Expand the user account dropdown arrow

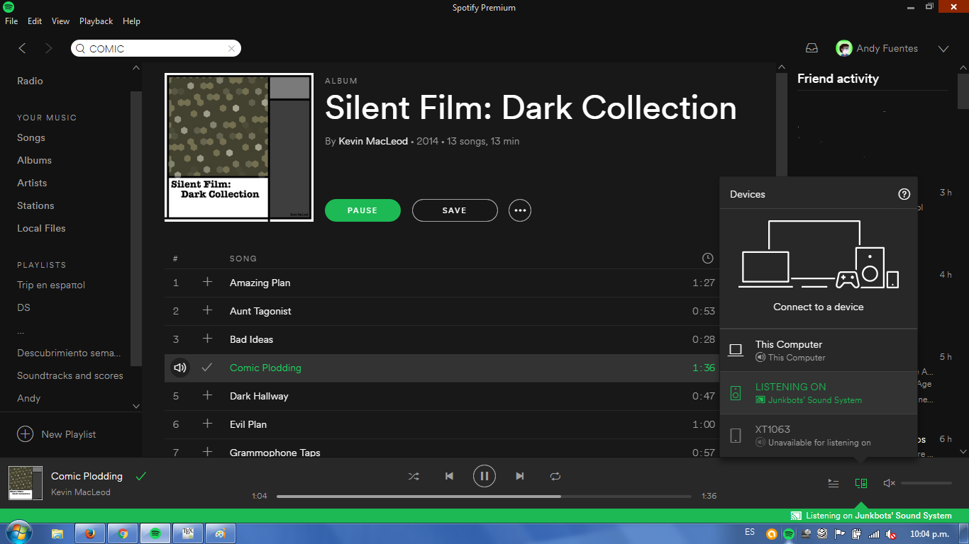(943, 49)
